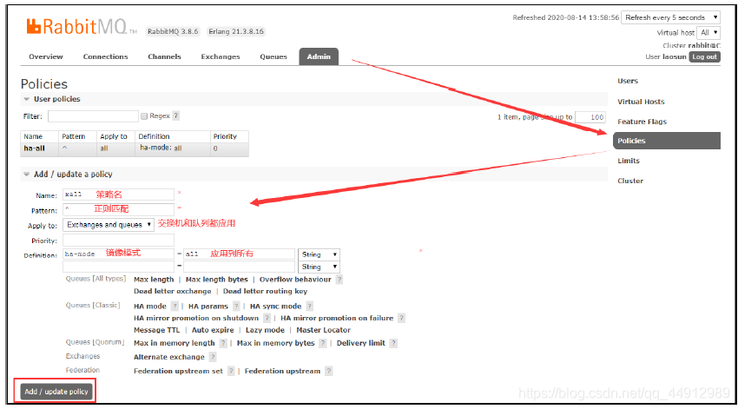This screenshot has height=409, width=738.
Task: Focus the Priority input field
Action: click(x=119, y=240)
